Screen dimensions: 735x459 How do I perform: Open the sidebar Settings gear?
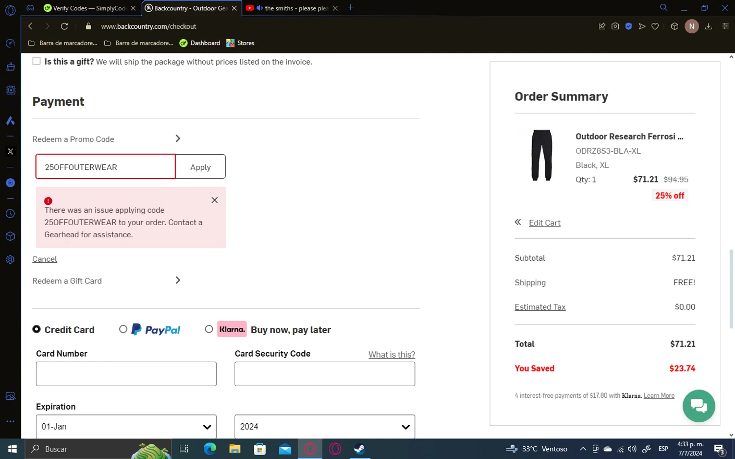click(10, 260)
